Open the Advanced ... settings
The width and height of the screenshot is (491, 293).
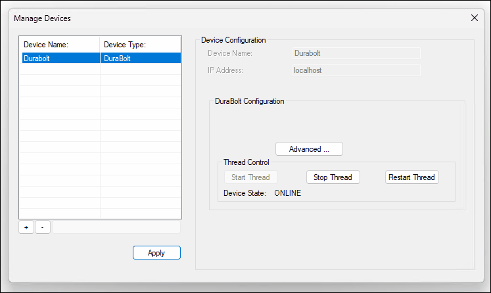pos(309,149)
